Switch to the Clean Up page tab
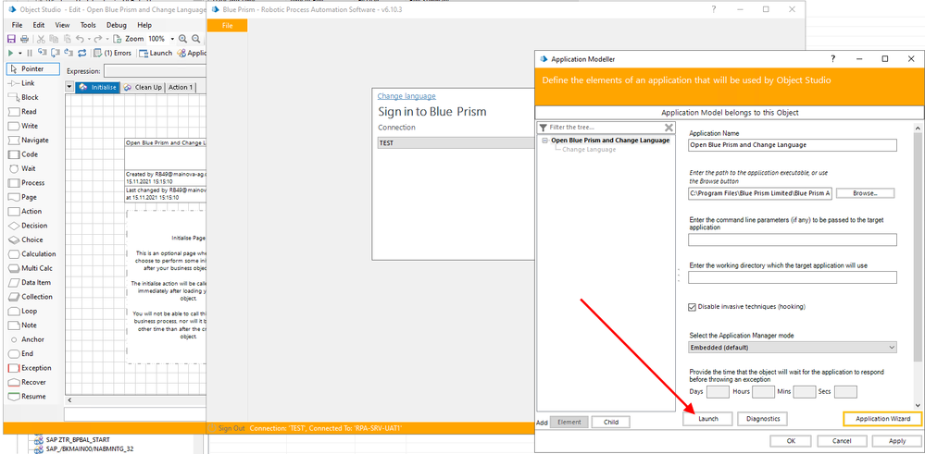This screenshot has width=925, height=454. pos(143,87)
